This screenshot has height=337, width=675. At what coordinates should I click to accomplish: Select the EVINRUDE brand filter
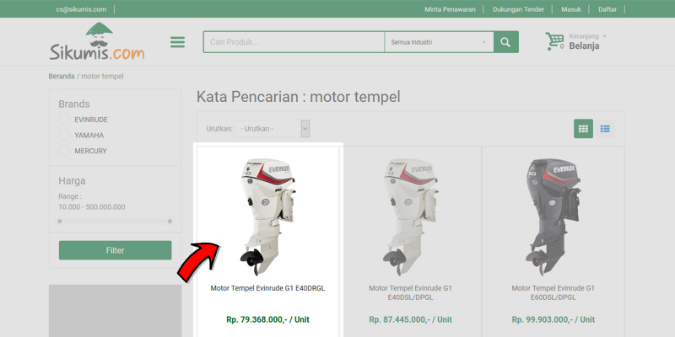(64, 120)
